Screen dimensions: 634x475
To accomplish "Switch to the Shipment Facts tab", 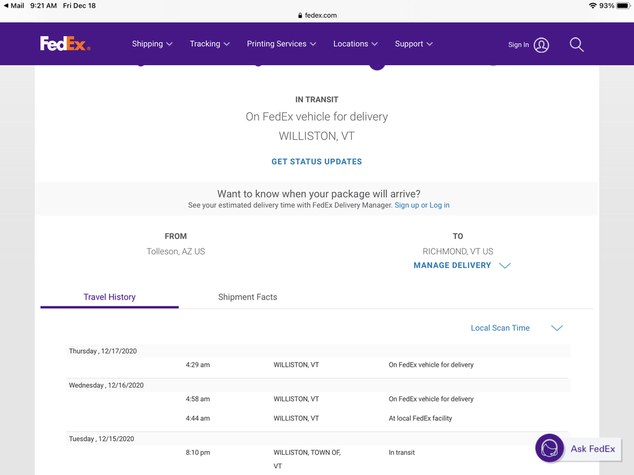I will 247,297.
